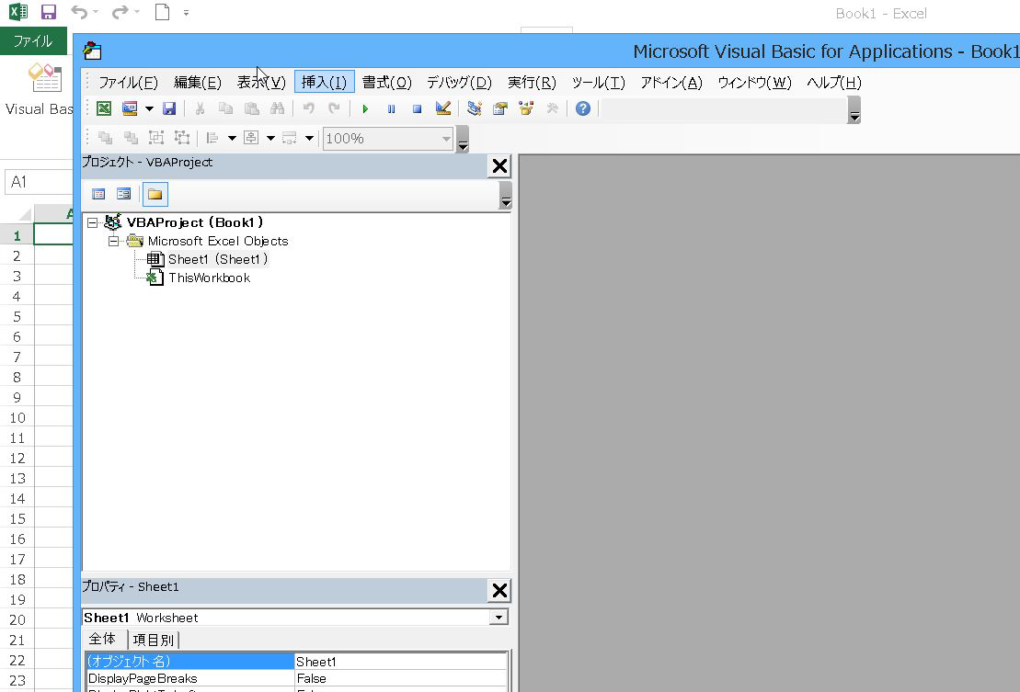Open 表示(V) menu
Screen dimensions: 1020x692
261,83
